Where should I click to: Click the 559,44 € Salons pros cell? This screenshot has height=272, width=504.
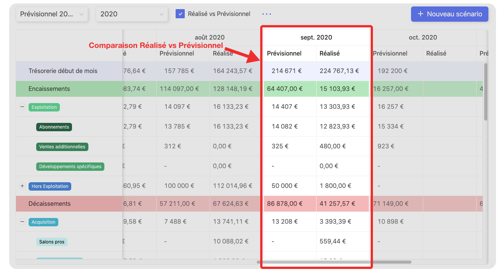(x=342, y=242)
